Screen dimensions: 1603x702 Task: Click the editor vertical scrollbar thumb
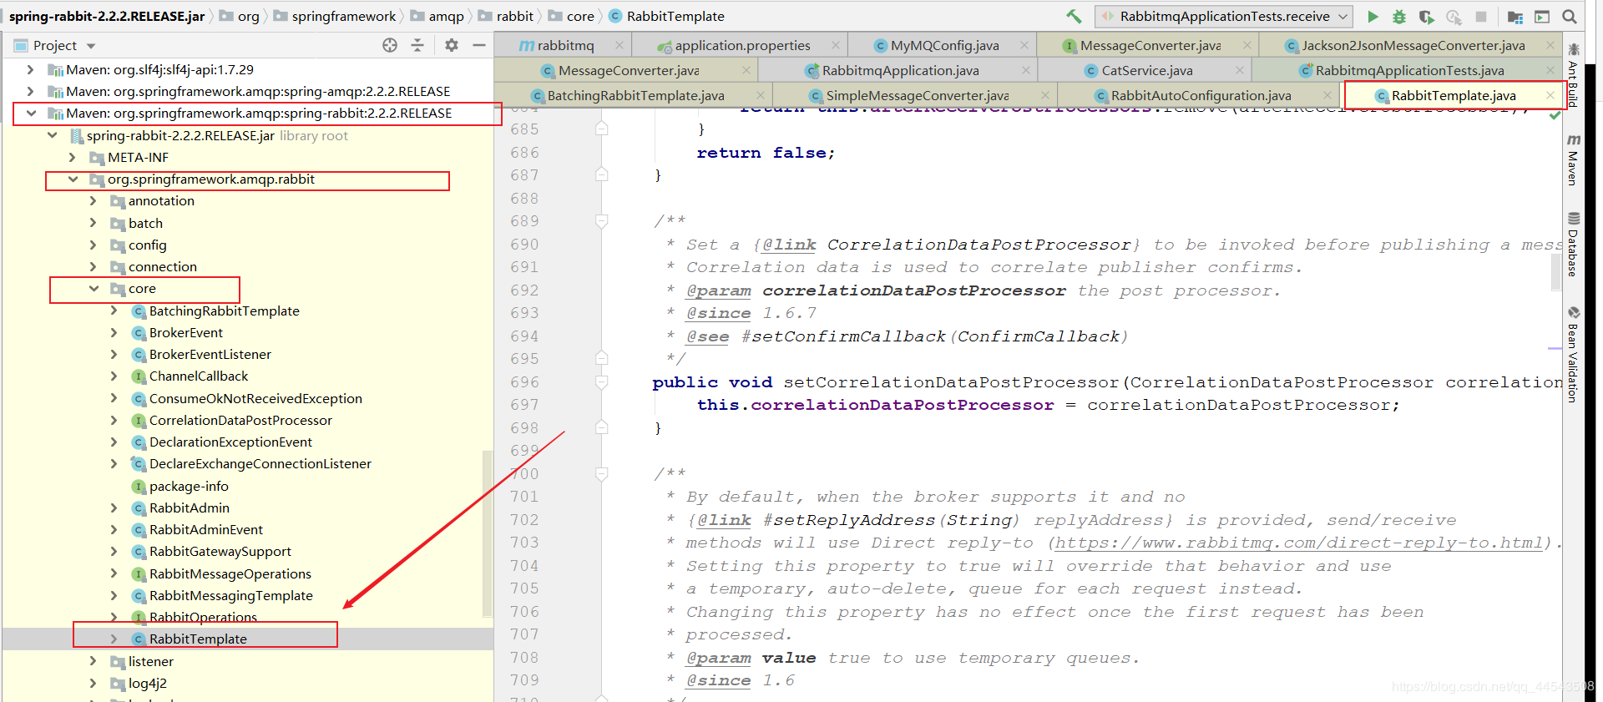[1556, 271]
